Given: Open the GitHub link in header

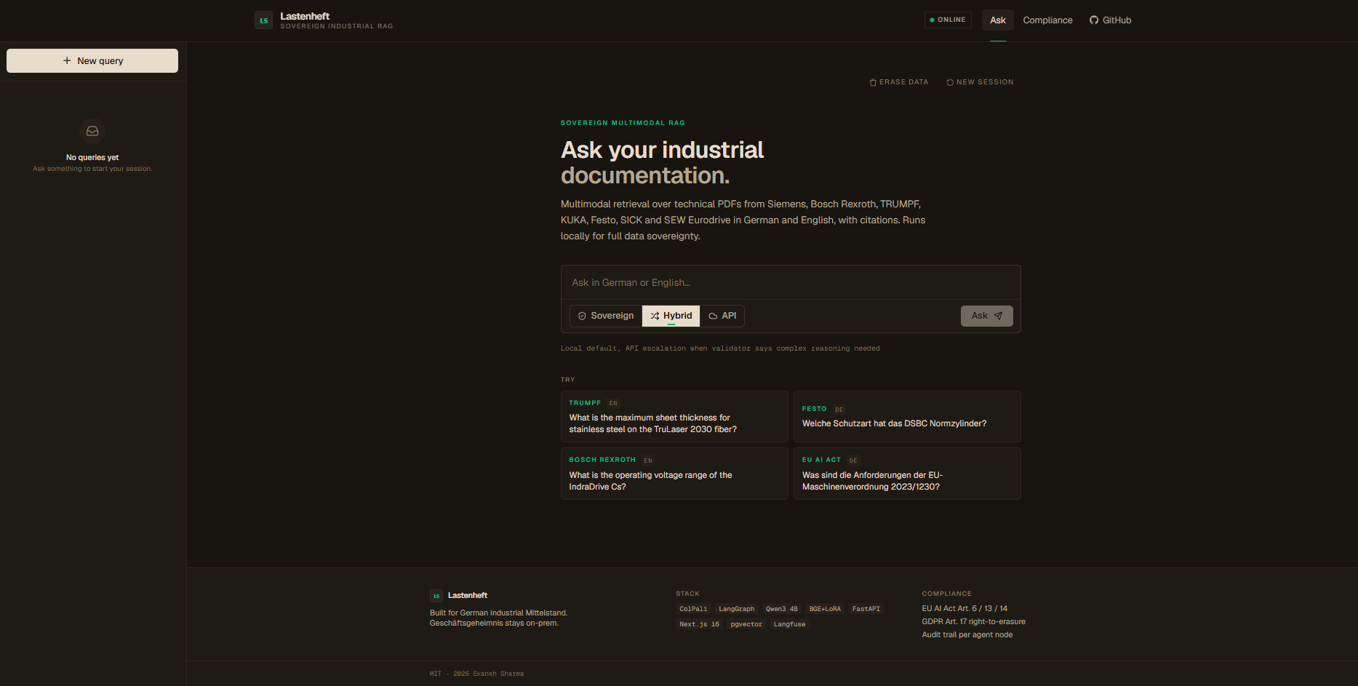Looking at the screenshot, I should pos(1110,20).
